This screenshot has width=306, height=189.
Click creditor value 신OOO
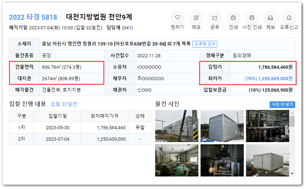(x=144, y=90)
